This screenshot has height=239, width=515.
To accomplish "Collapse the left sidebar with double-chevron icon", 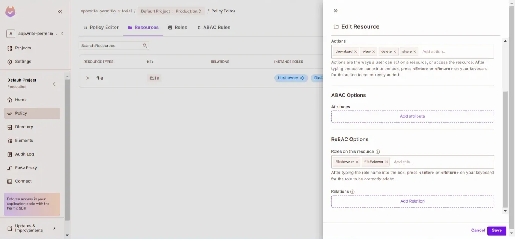I will point(60,12).
